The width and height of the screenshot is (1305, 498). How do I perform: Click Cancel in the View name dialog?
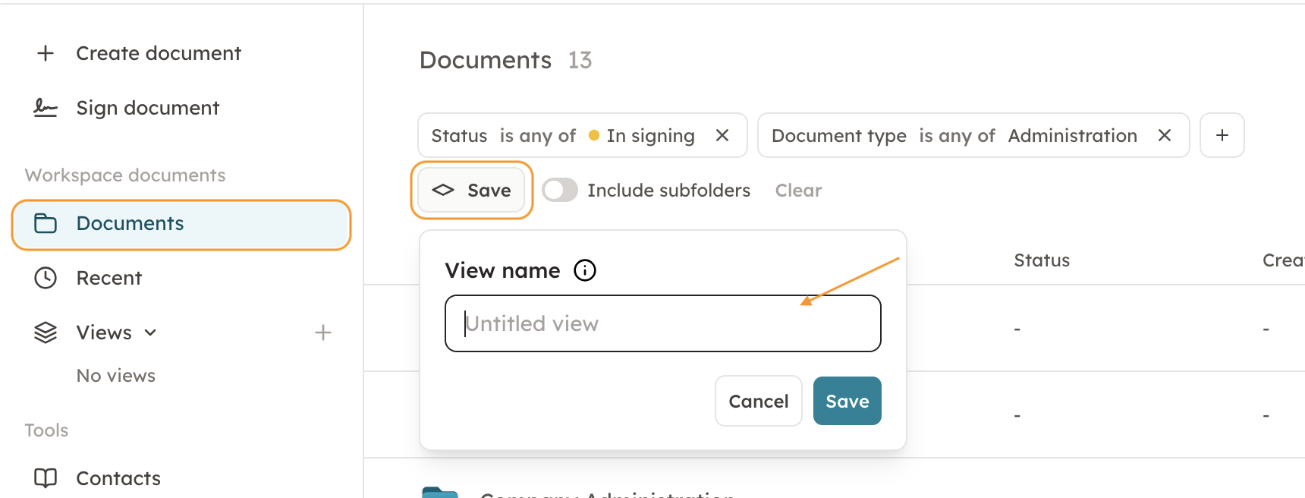point(758,401)
